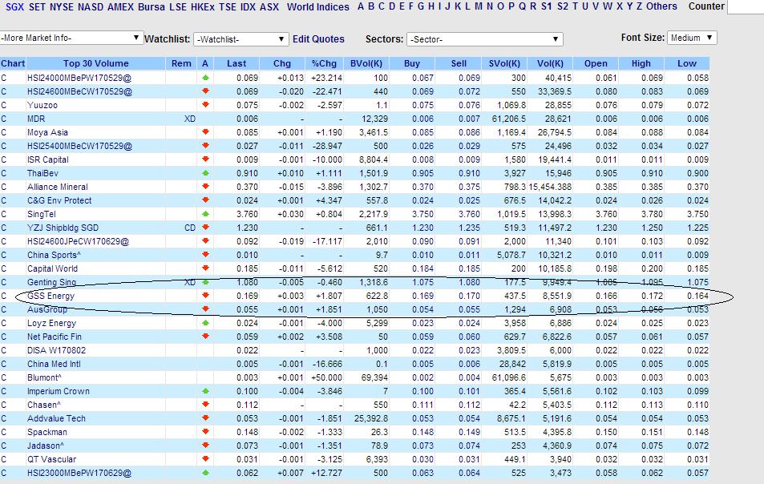Screen dimensions: 764x484
Task: Sort by Low column header
Action: pyautogui.click(x=686, y=64)
